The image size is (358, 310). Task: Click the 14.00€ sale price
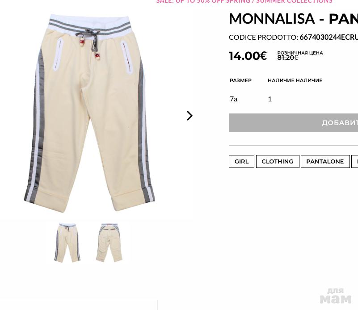point(248,56)
